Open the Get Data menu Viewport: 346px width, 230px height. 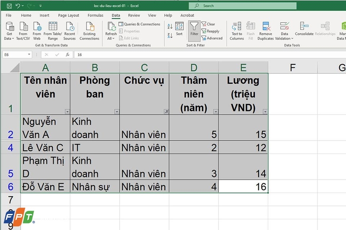(9, 31)
